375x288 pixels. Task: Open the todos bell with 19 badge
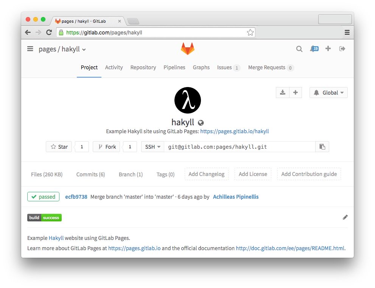pyautogui.click(x=314, y=49)
